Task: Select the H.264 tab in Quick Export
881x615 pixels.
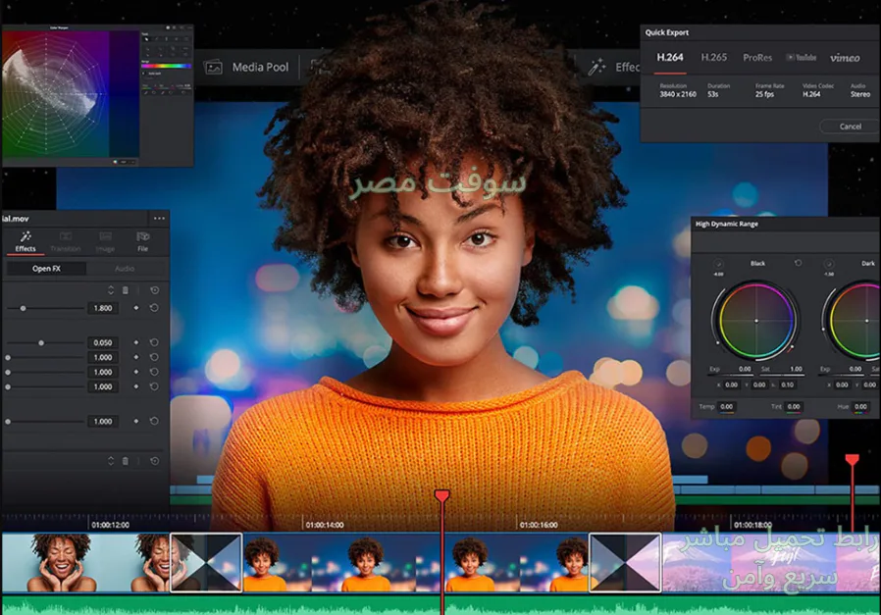Action: click(670, 57)
